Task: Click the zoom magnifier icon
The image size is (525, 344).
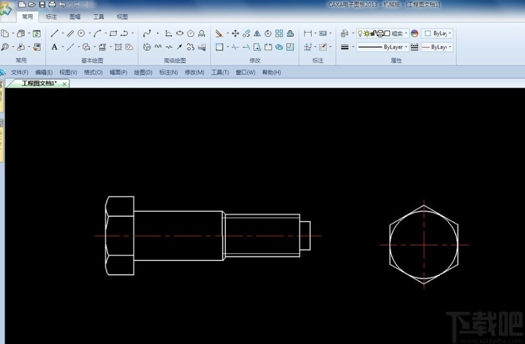Action: [x=5, y=47]
